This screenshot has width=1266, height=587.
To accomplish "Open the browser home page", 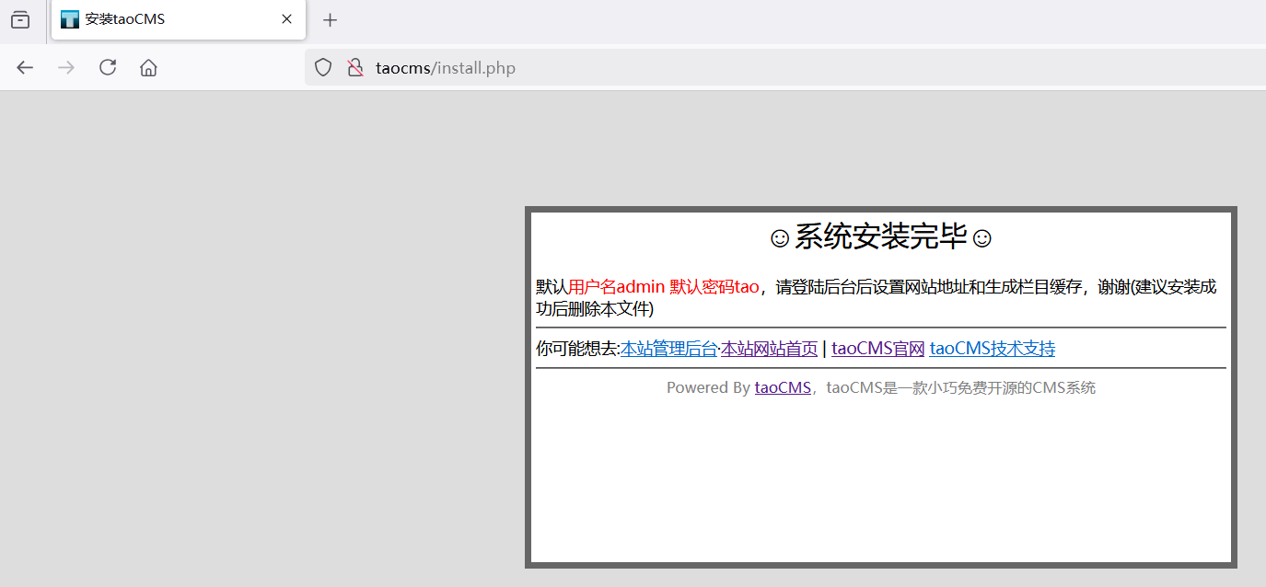I will click(x=148, y=67).
